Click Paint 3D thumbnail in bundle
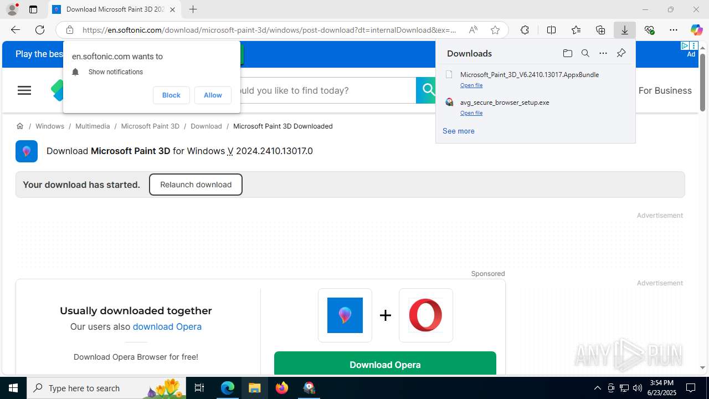Image resolution: width=709 pixels, height=399 pixels. pyautogui.click(x=345, y=315)
